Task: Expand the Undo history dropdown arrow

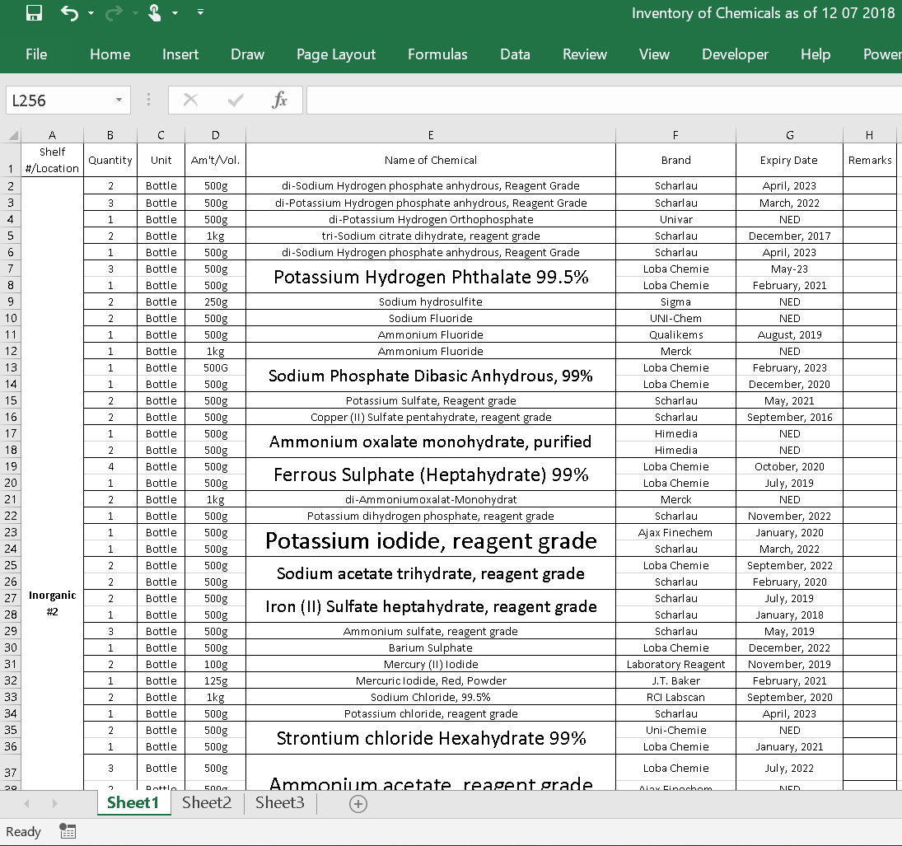Action: tap(91, 14)
